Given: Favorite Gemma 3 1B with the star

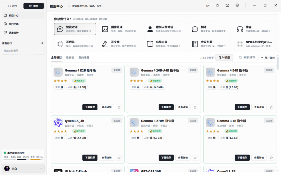Looking at the screenshot, I should pos(271,158).
